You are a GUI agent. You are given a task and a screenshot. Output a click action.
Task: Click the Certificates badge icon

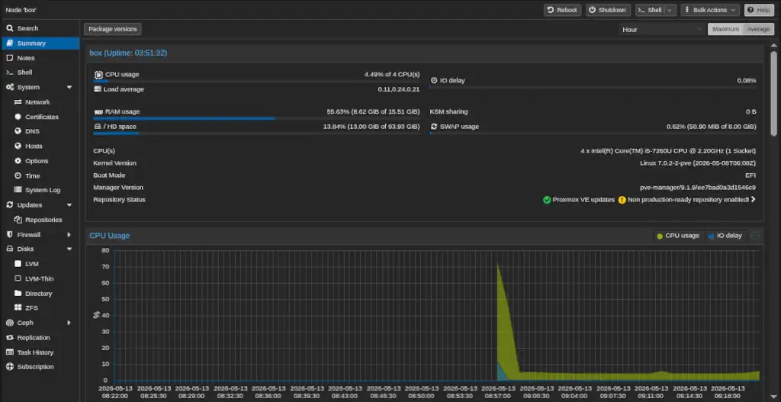(18, 117)
